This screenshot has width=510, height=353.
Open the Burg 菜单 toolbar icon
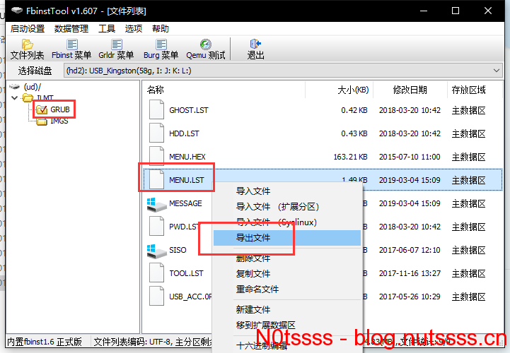pyautogui.click(x=161, y=49)
